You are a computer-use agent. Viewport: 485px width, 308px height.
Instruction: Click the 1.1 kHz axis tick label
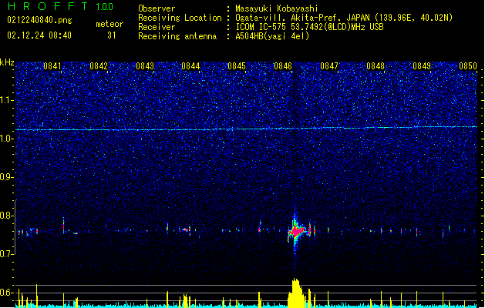tap(6, 100)
